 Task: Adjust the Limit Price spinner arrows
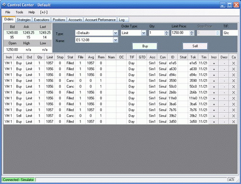(192, 33)
